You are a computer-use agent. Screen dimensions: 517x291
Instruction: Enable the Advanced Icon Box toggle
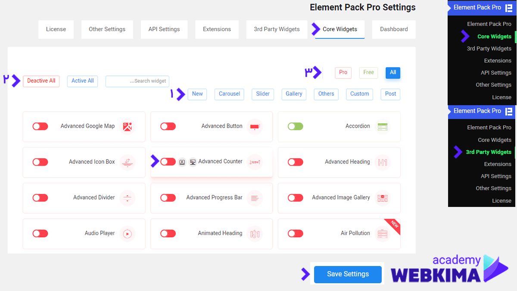click(40, 162)
